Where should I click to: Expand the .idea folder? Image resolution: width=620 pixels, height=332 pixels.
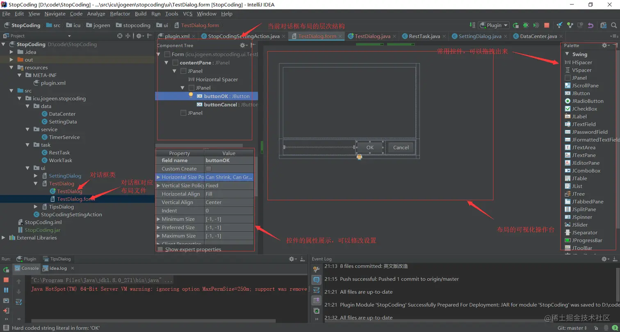[x=12, y=52]
